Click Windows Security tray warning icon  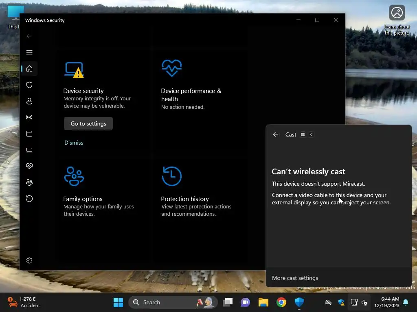point(342,302)
